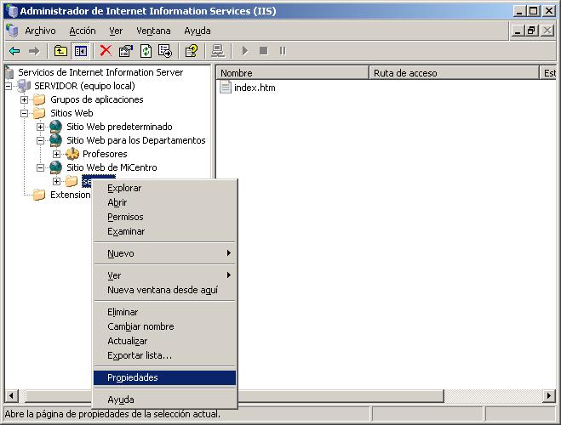The width and height of the screenshot is (561, 425).
Task: Open properties via the toolbar icon
Action: tap(126, 51)
